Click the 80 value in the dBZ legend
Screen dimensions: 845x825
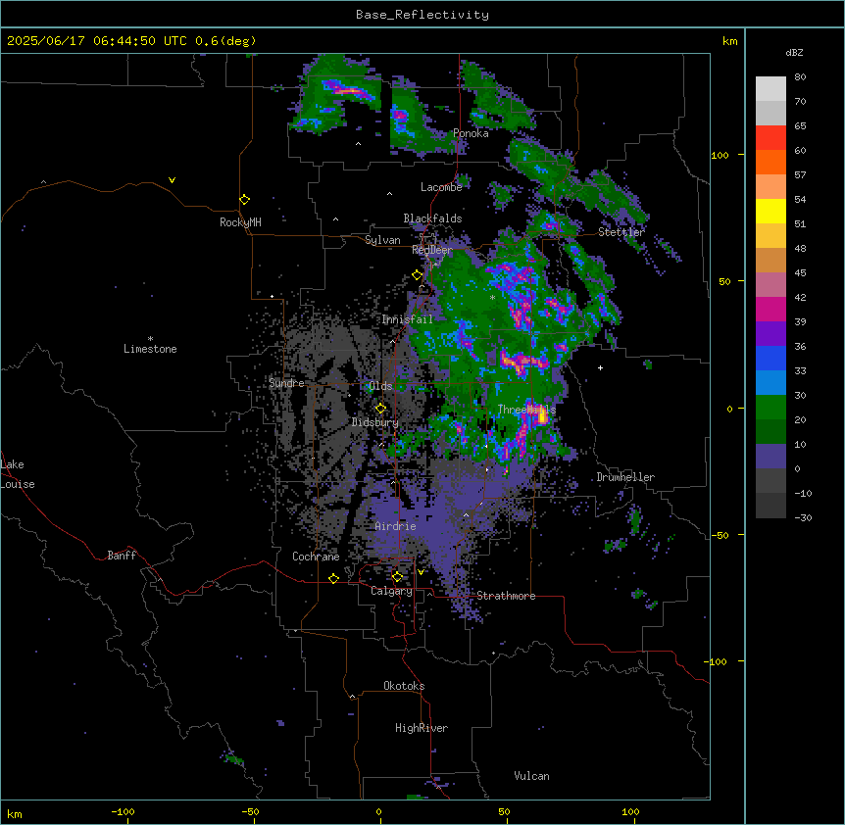800,77
